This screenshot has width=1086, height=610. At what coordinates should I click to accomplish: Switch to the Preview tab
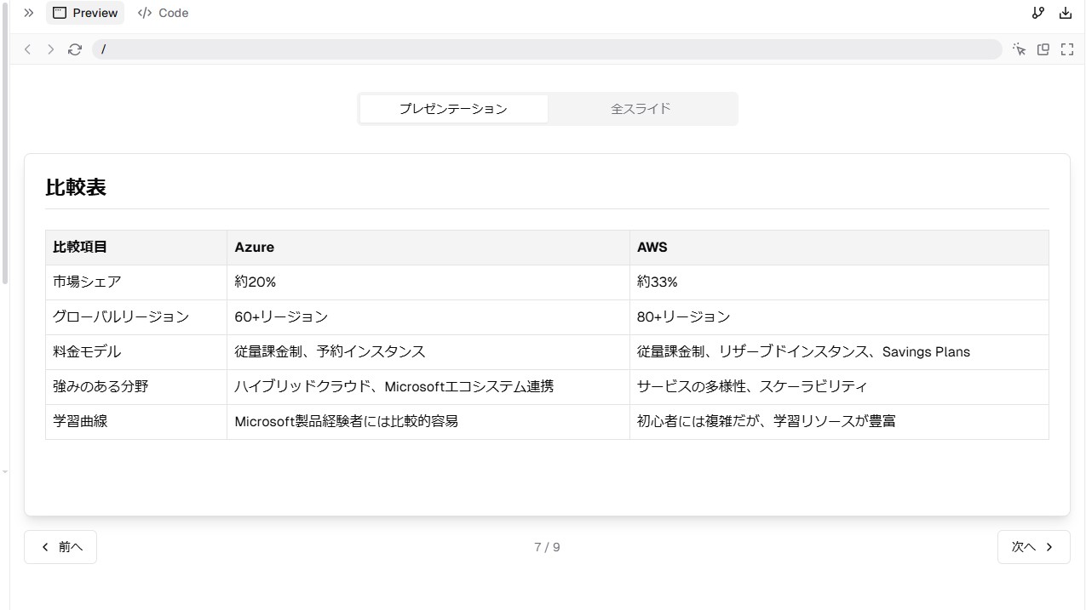tap(85, 13)
